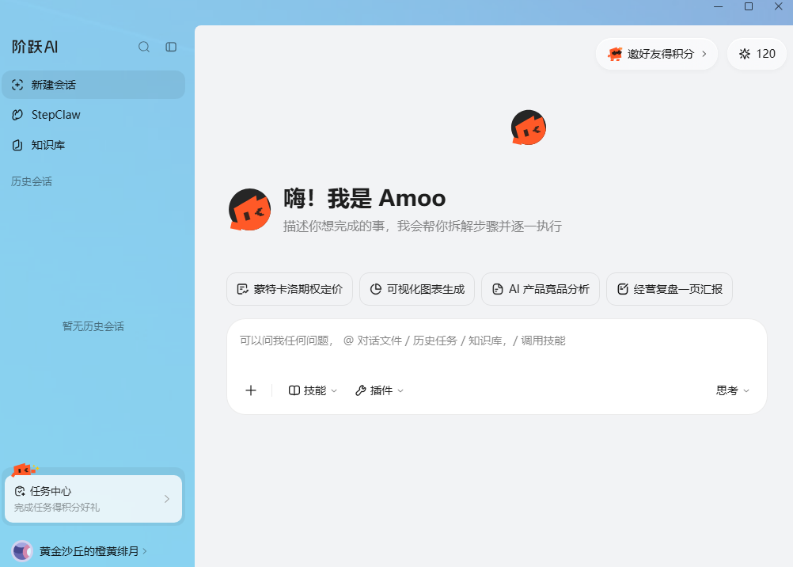Select the AI 产品竞品分析 suggestion chip

(x=541, y=289)
